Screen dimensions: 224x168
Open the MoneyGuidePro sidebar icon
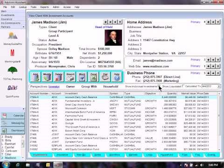click(x=13, y=35)
